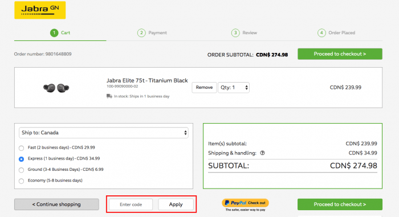Image resolution: width=399 pixels, height=217 pixels.
Task: Click the help icon beside Shipping & handling
Action: click(262, 153)
